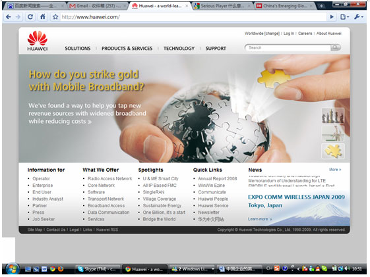The height and width of the screenshot is (277, 370).
Task: Open the Sustainable Energy link
Action: [162, 206]
